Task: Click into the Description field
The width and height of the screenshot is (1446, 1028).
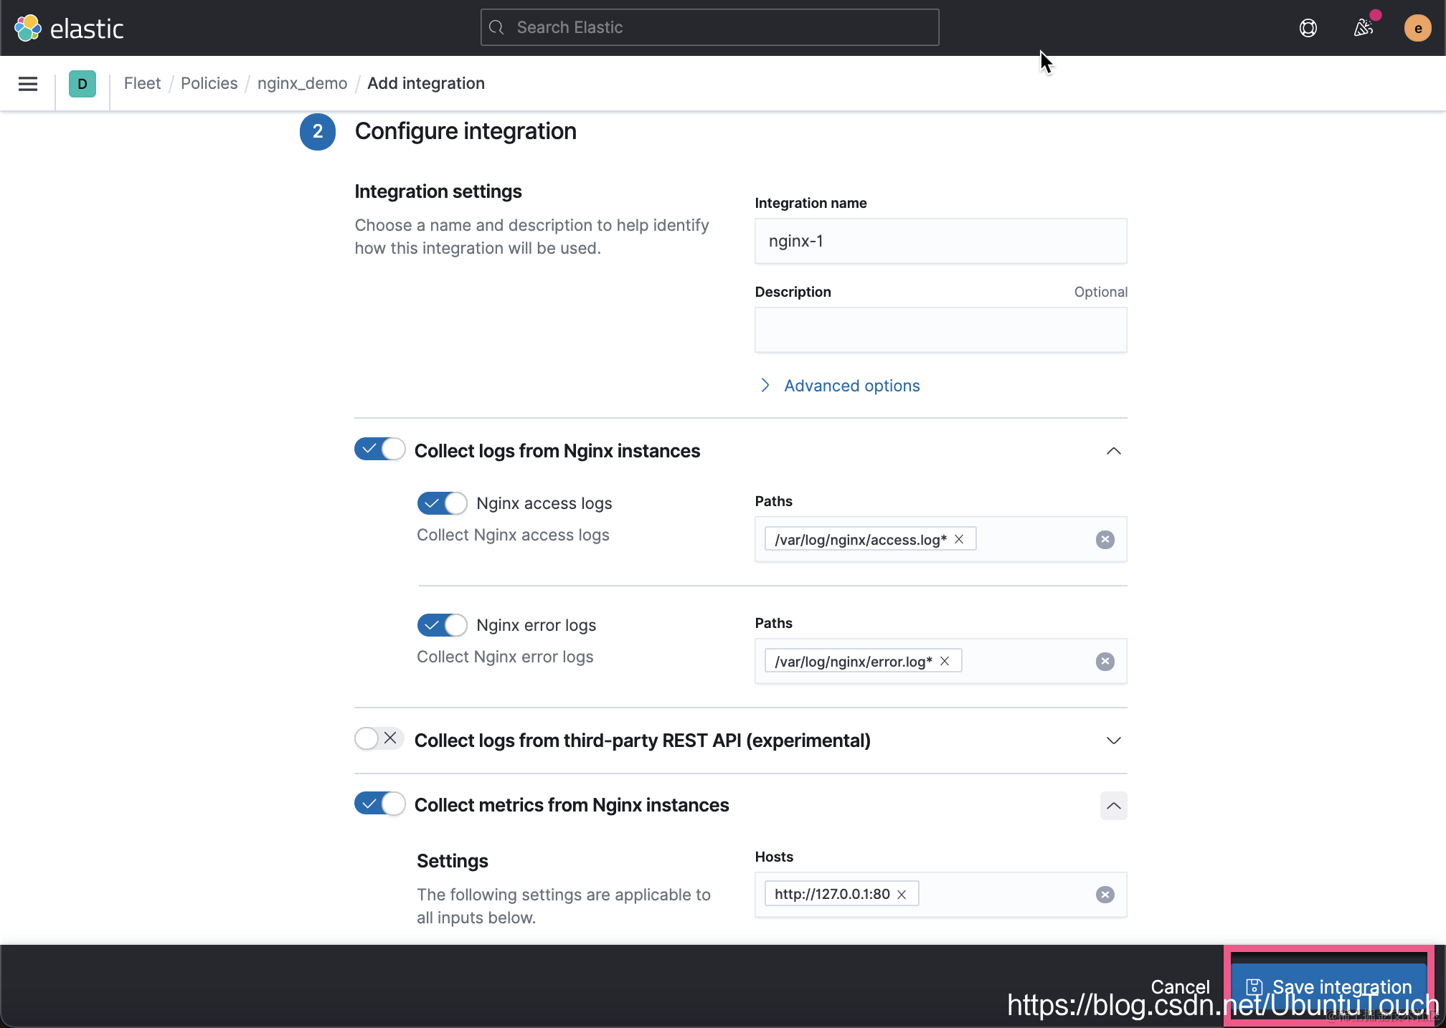Action: (940, 330)
